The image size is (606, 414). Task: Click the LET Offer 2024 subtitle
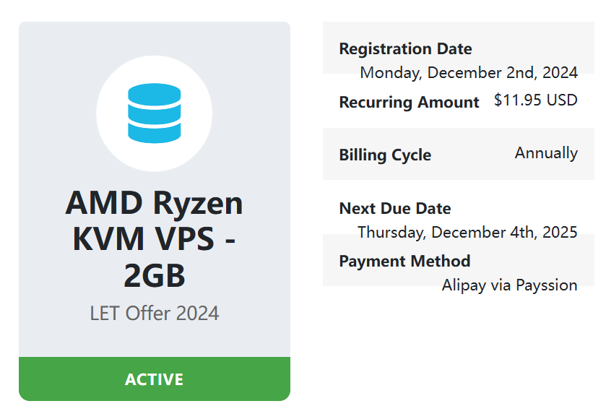[154, 314]
